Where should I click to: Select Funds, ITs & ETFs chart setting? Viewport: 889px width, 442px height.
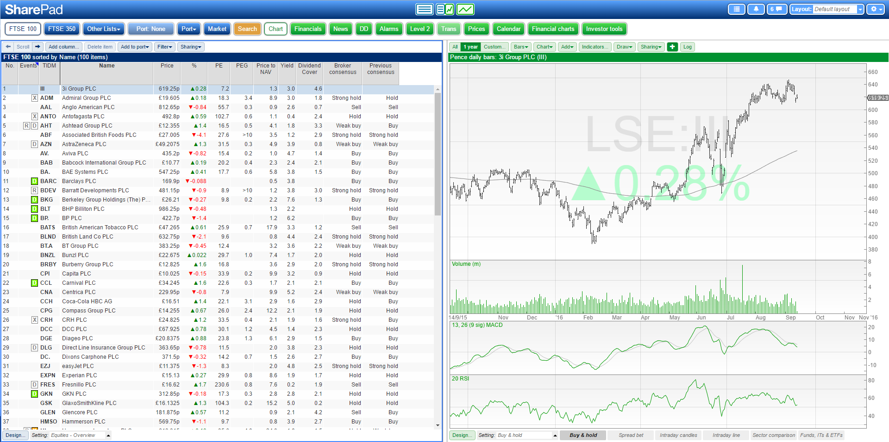point(821,435)
